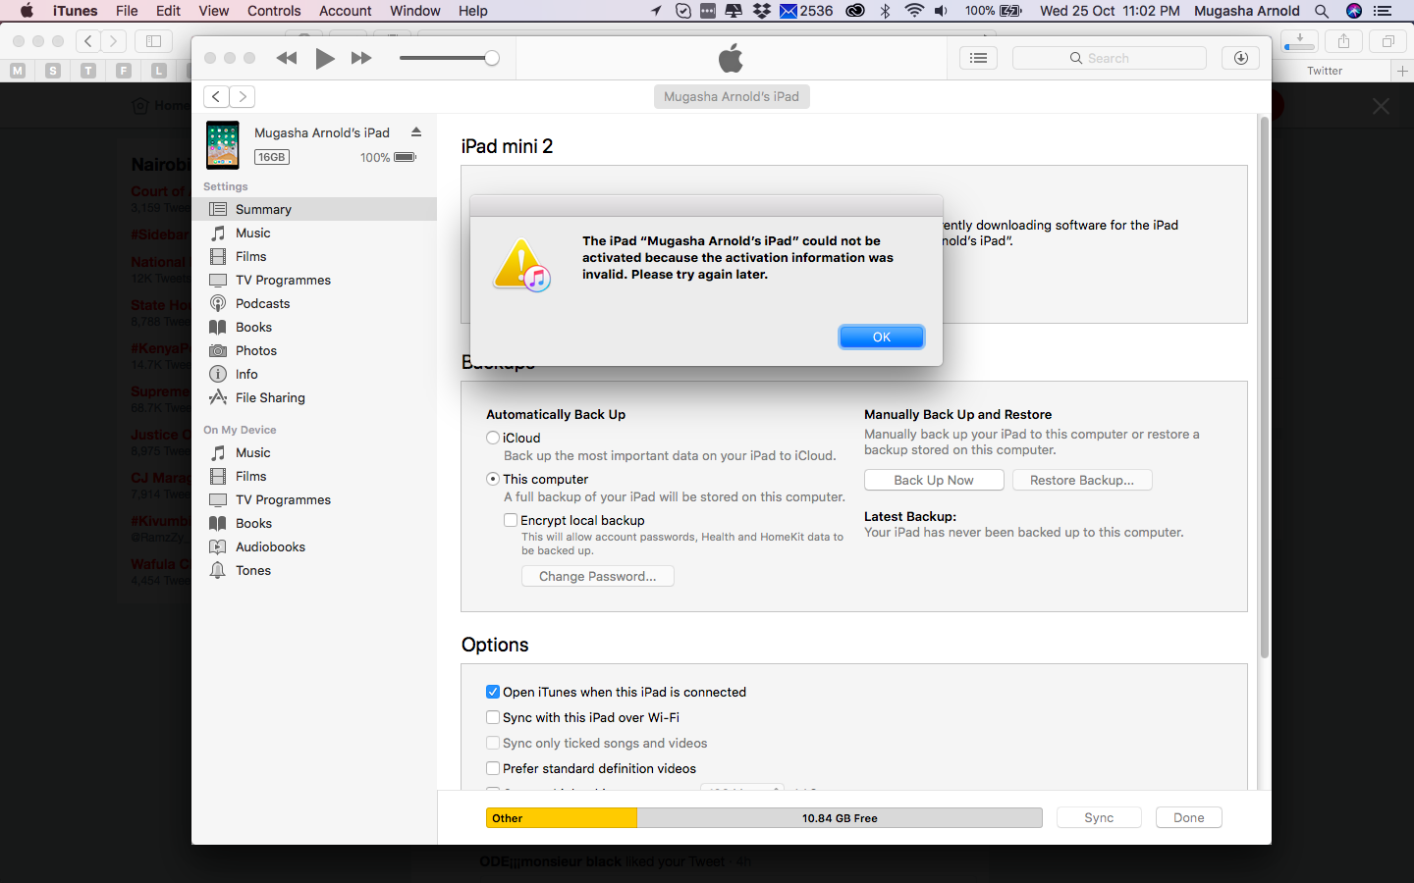Enable Sync with this iPad over Wi-Fi
This screenshot has width=1414, height=883.
pyautogui.click(x=493, y=717)
